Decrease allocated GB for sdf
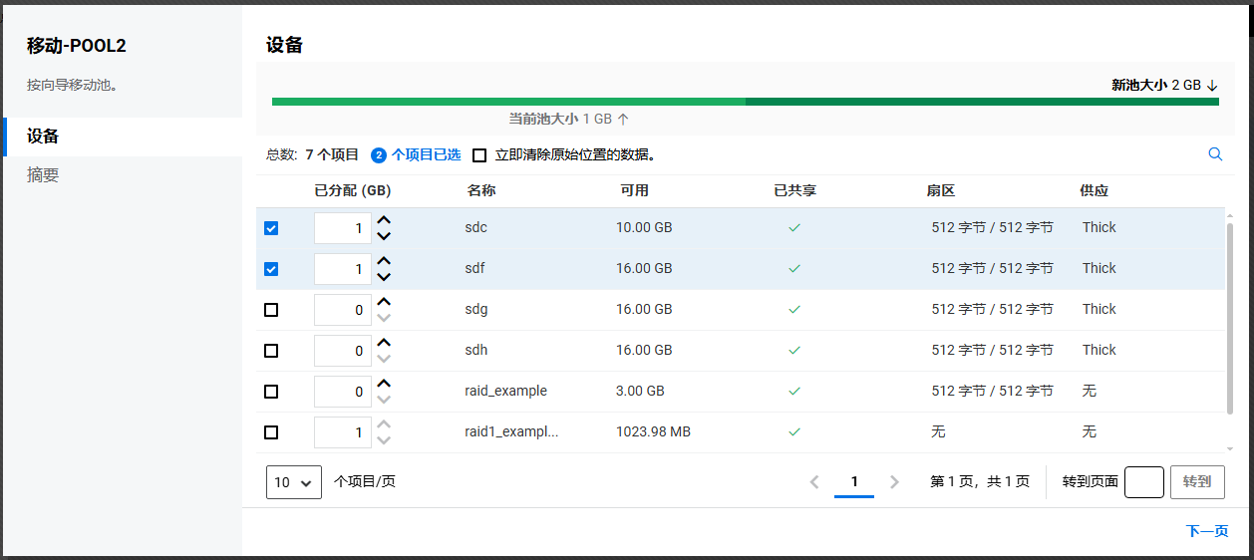The image size is (1254, 560). [384, 277]
